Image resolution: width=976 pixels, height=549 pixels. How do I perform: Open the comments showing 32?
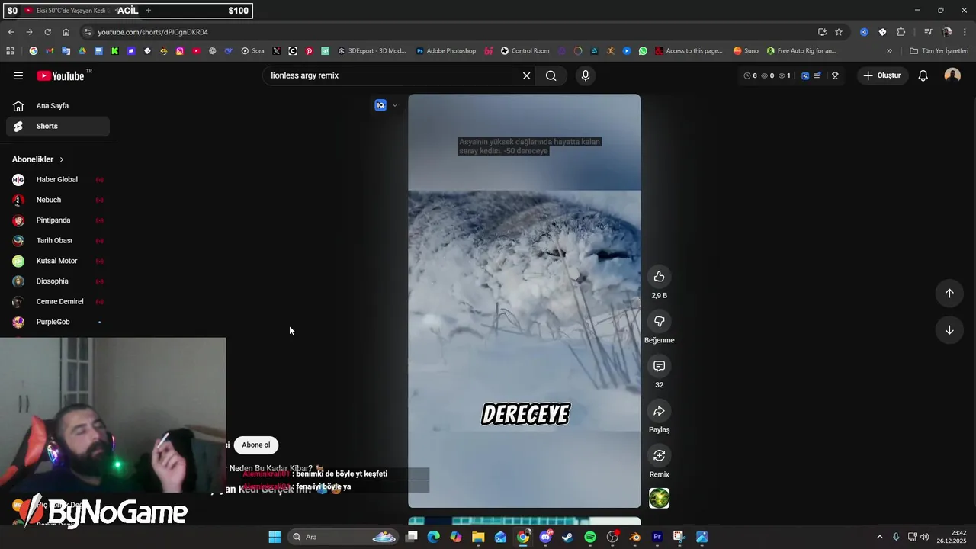point(659,366)
